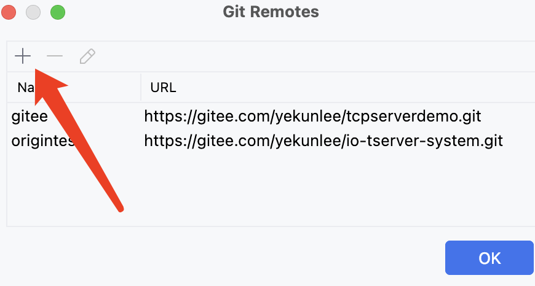Screen dimensions: 535x286
Task: Click the divider between Name and URL headers
Action: [x=141, y=88]
